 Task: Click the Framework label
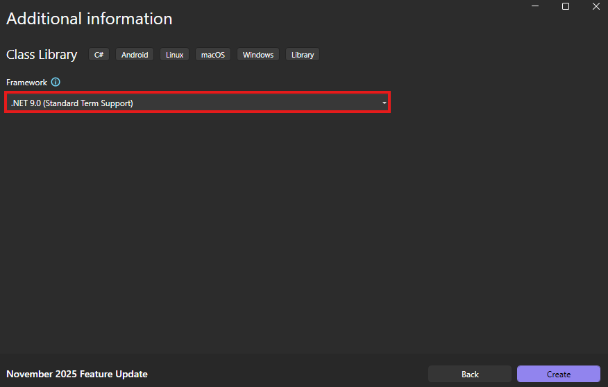tap(26, 82)
